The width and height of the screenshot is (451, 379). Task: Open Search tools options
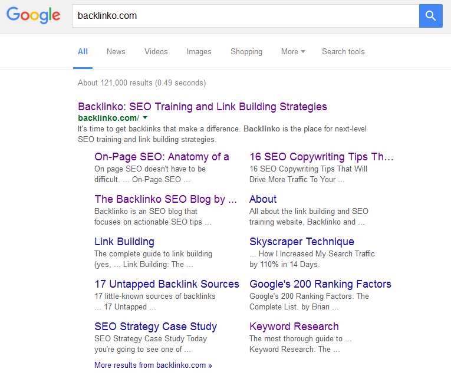(343, 52)
